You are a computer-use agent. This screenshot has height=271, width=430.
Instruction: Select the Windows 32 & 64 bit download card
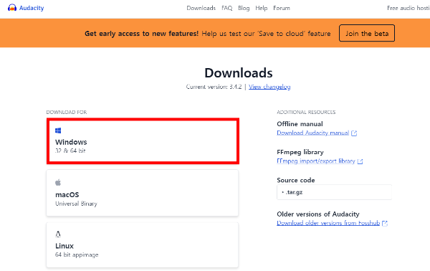click(143, 141)
